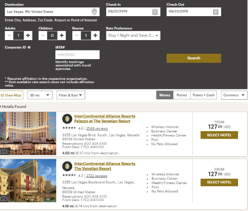
Task: Click the Search button
Action: pos(194,58)
